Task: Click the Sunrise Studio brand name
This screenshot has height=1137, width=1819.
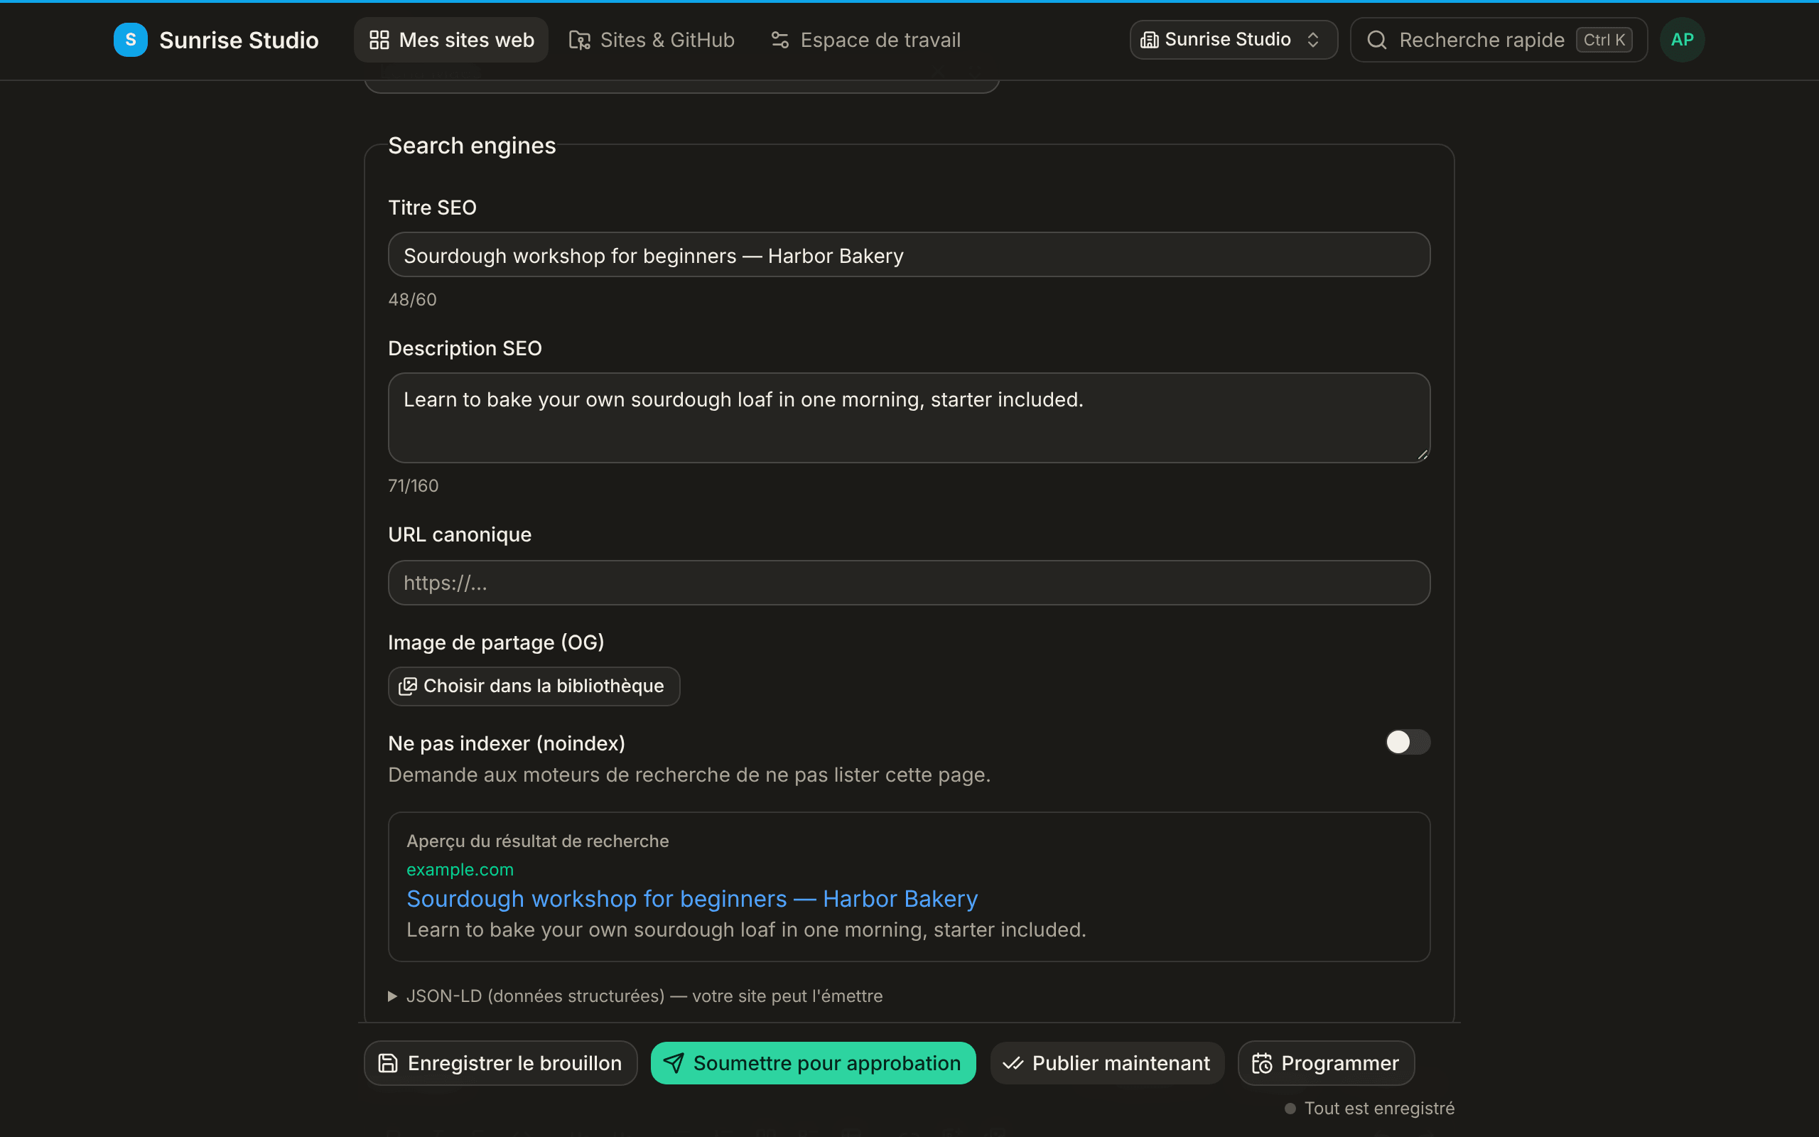Action: click(238, 40)
